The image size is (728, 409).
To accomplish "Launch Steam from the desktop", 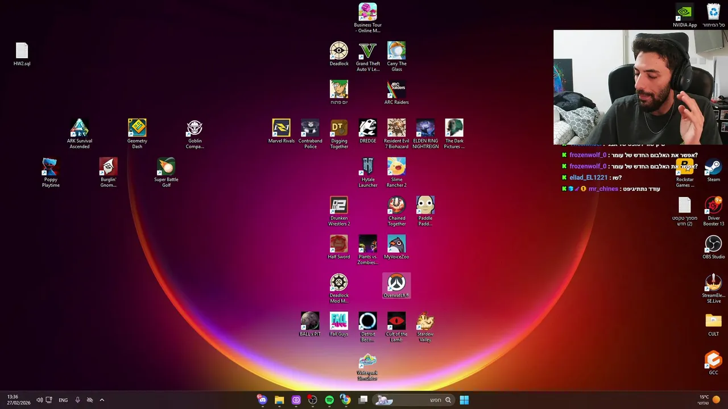I will click(713, 169).
